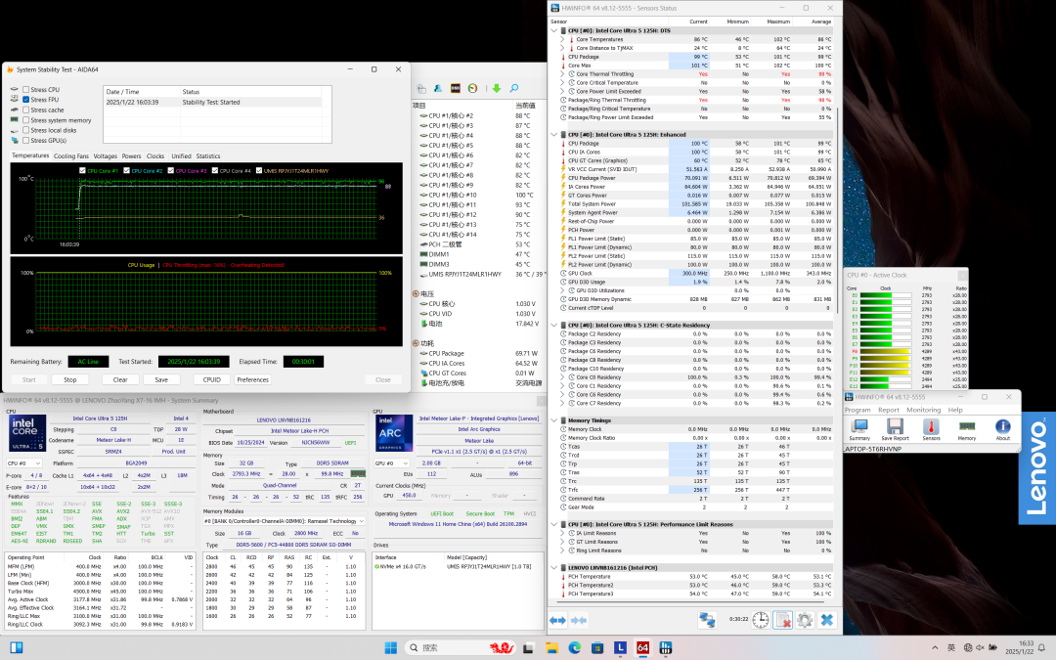Click Save button in stability test
The image size is (1056, 660).
[161, 379]
